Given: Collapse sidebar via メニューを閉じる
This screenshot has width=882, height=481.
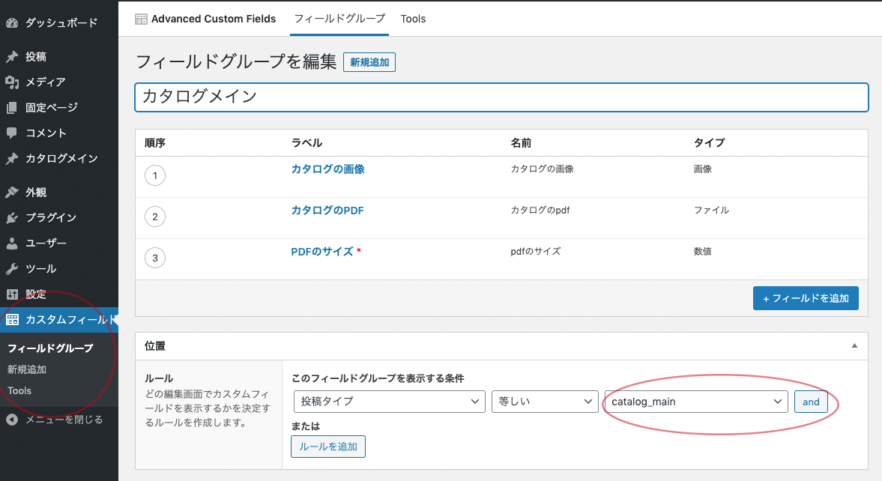Looking at the screenshot, I should 64,420.
